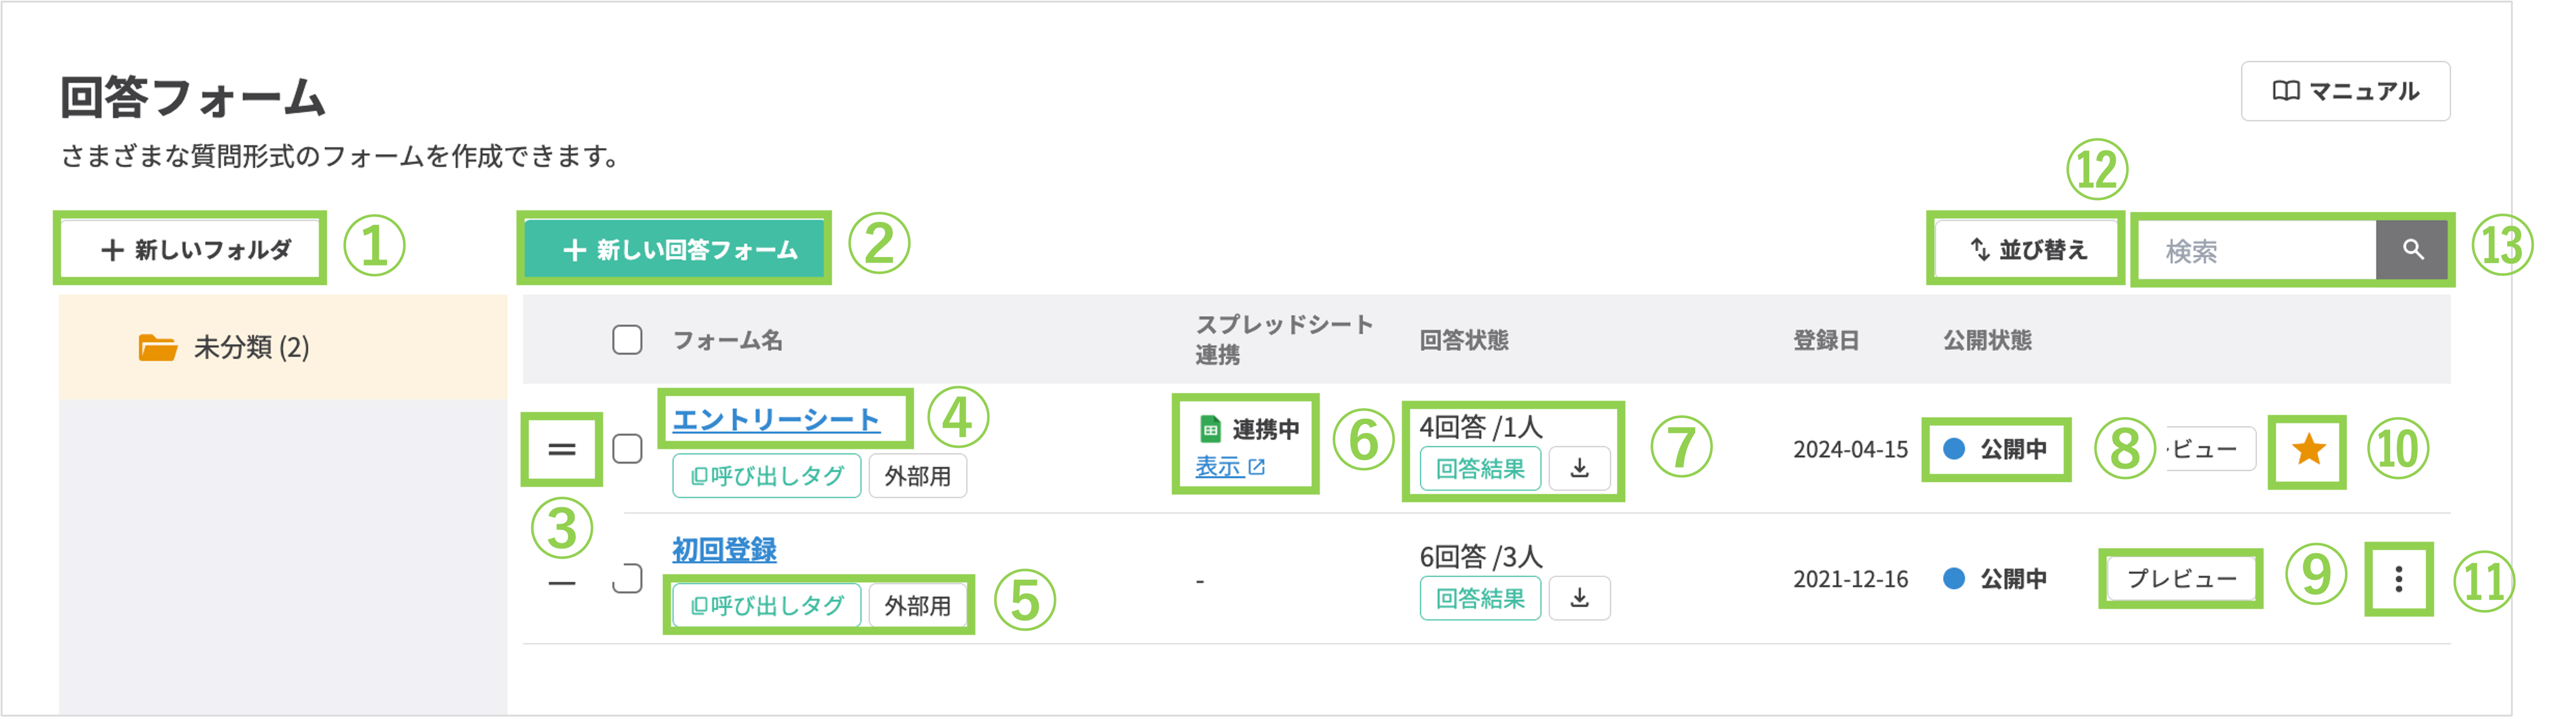Download answers for エントリーシート form
Viewport: 2576px width, 719px height.
1579,468
